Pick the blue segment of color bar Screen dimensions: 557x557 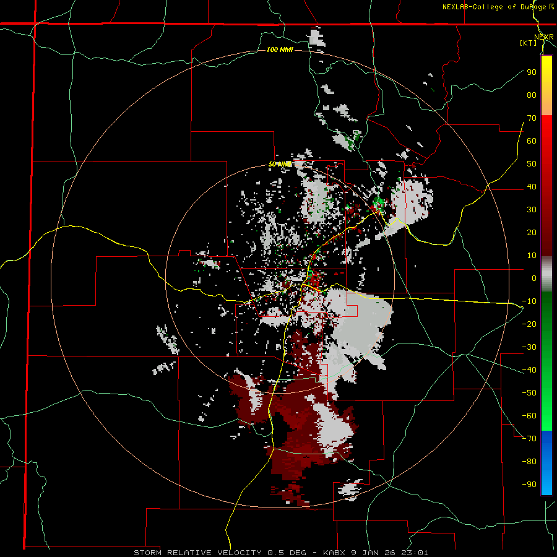point(546,462)
